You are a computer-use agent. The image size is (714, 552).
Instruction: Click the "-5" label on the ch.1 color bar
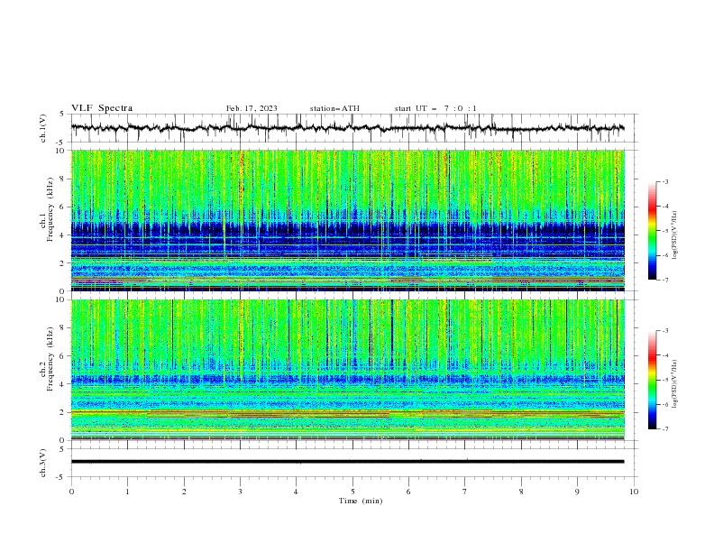[x=665, y=231]
